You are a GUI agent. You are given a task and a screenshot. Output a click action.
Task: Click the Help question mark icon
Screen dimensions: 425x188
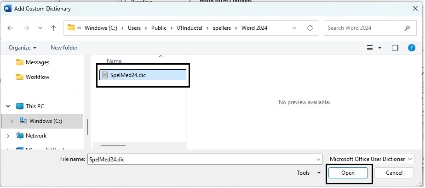(412, 48)
